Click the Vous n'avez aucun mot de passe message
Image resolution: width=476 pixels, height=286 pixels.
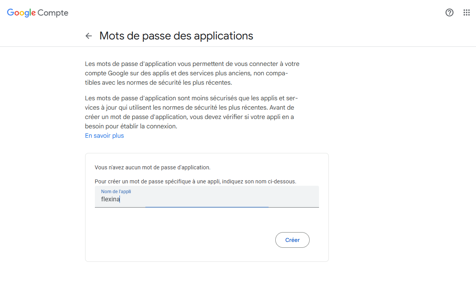click(153, 167)
